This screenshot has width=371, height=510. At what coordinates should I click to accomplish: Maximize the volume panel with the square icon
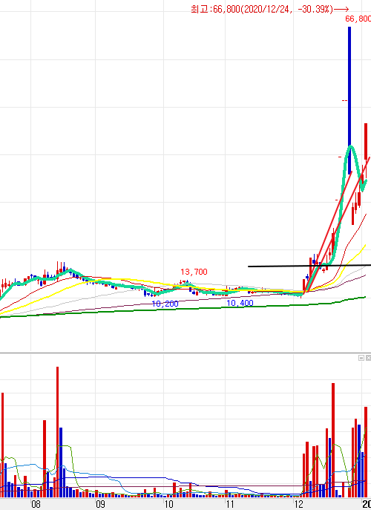(x=361, y=358)
